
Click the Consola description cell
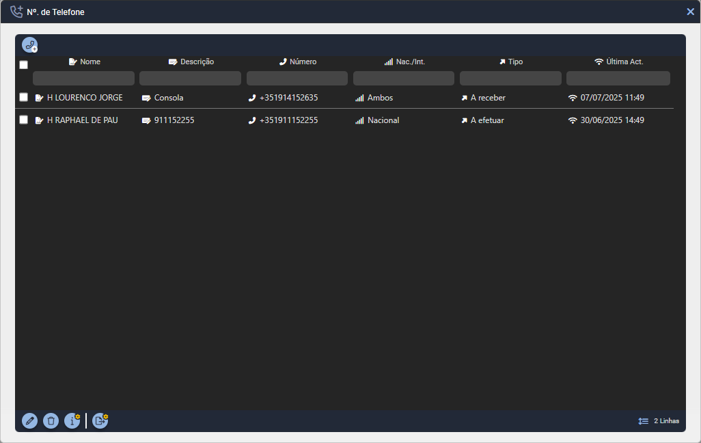(x=169, y=98)
